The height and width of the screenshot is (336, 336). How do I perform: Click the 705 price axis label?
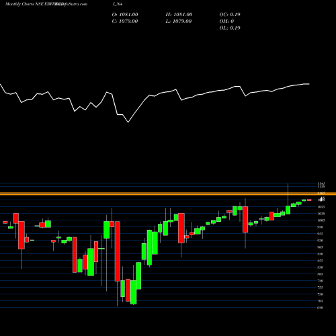321,301
